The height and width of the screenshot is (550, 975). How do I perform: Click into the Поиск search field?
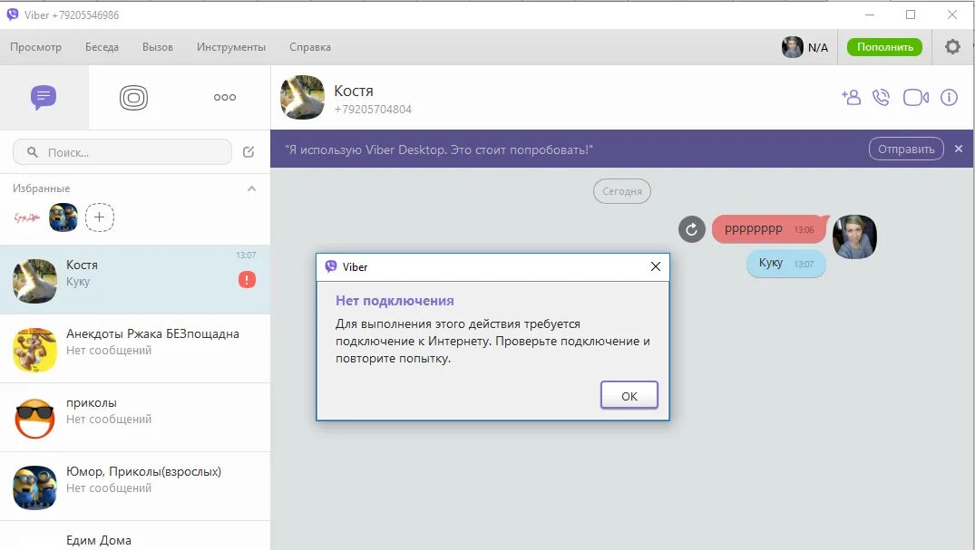[x=122, y=152]
